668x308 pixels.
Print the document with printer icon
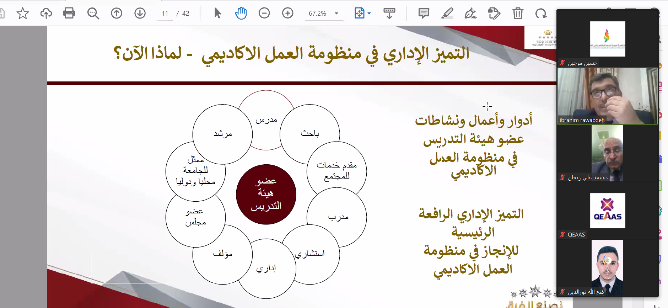point(69,14)
